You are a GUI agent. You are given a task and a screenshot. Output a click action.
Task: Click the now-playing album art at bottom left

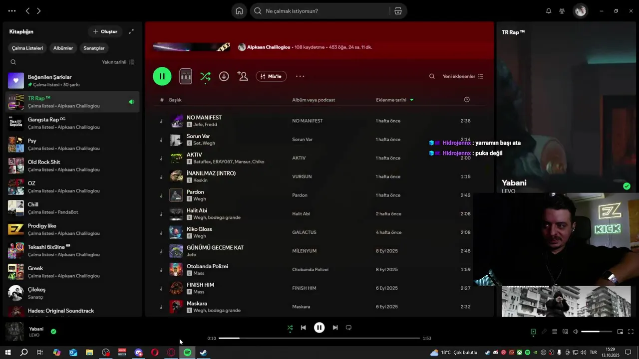[14, 332]
